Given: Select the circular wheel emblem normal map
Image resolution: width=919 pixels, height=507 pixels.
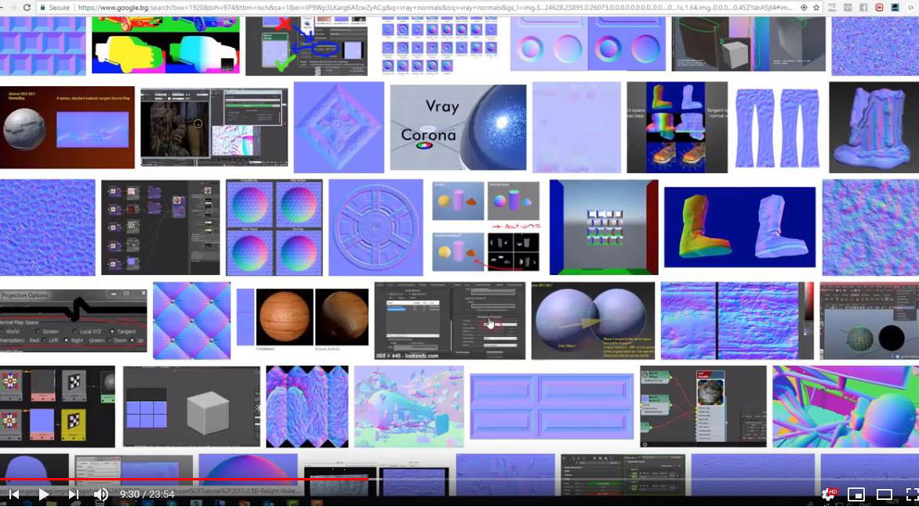Looking at the screenshot, I should tap(377, 227).
